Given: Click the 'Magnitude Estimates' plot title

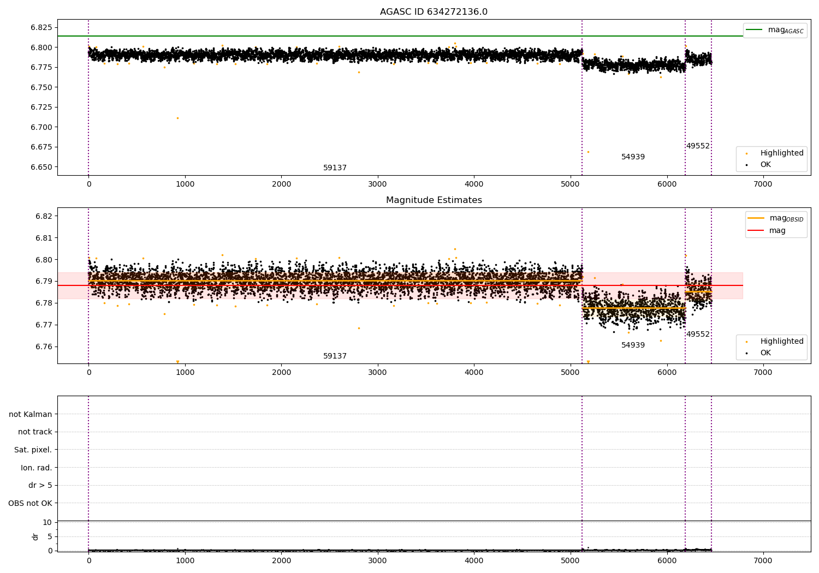Looking at the screenshot, I should 434,200.
